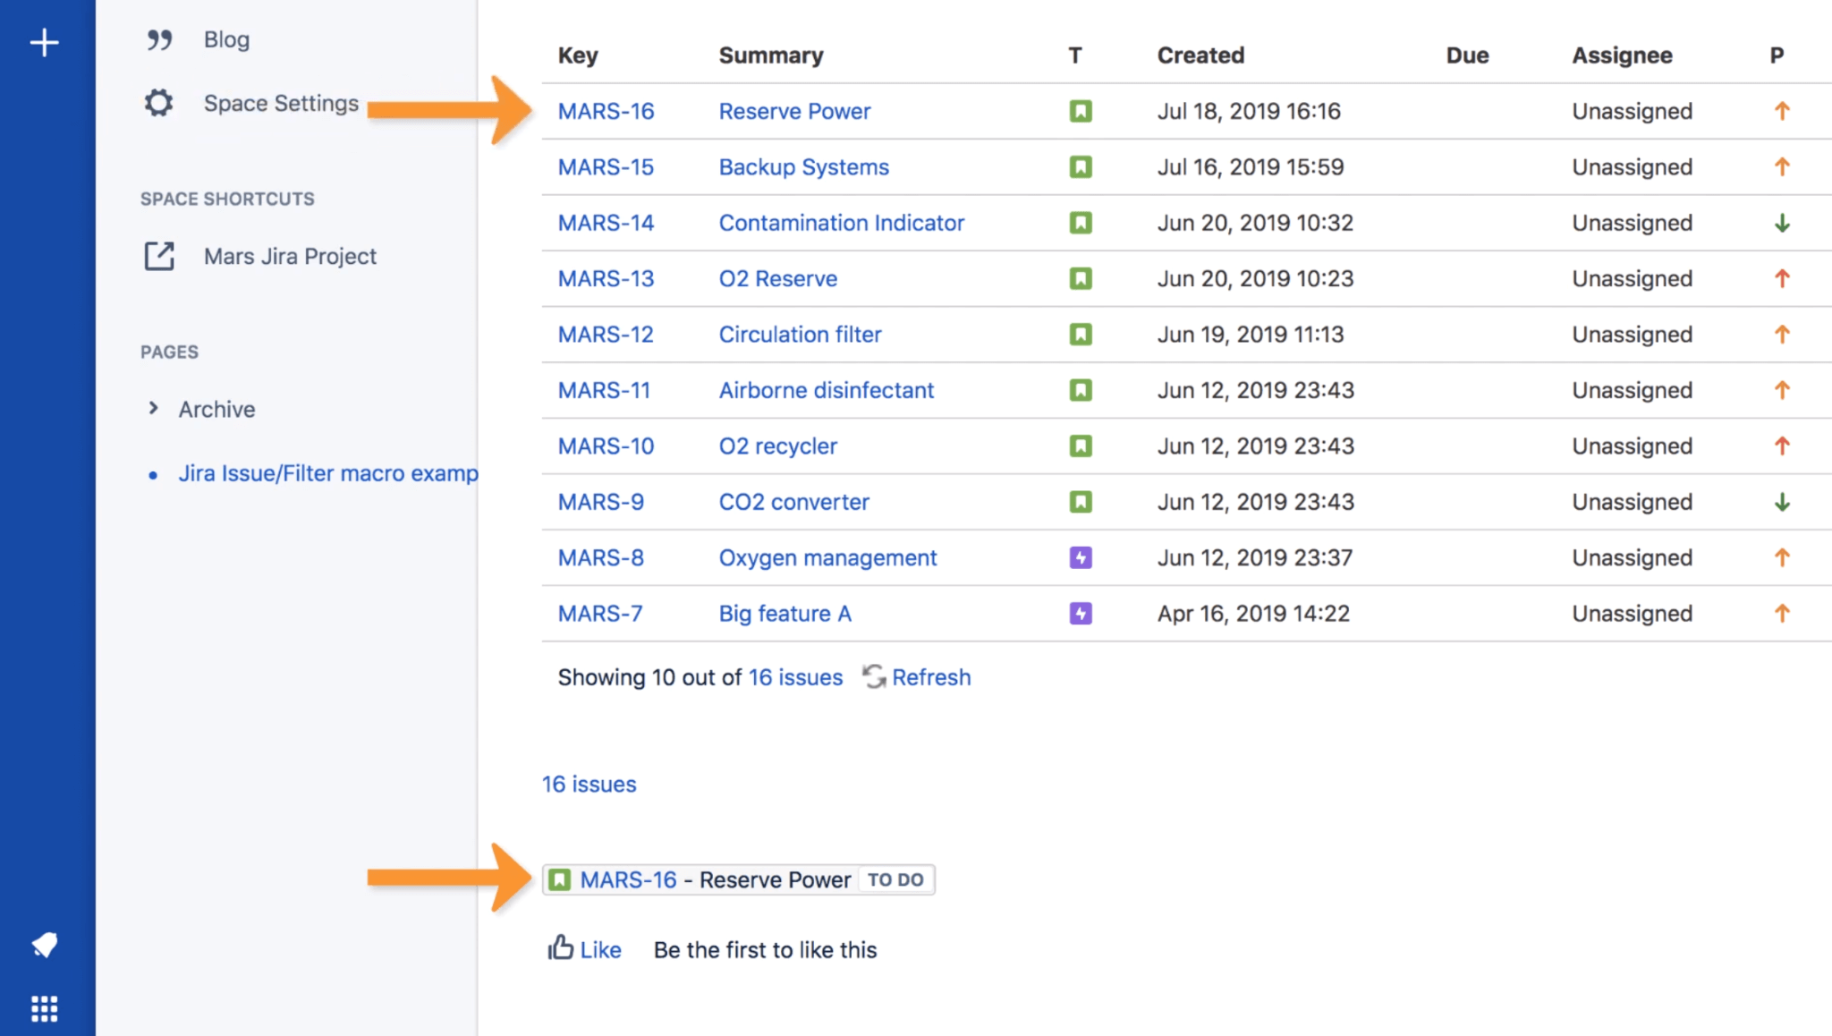Screen dimensions: 1832x1036
Task: Click the Like button for MARS-16
Action: (x=586, y=949)
